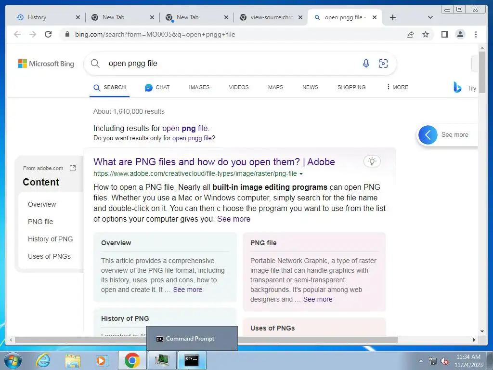Click See more after answer paragraph
Viewport: 493px width, 370px height.
tap(234, 219)
